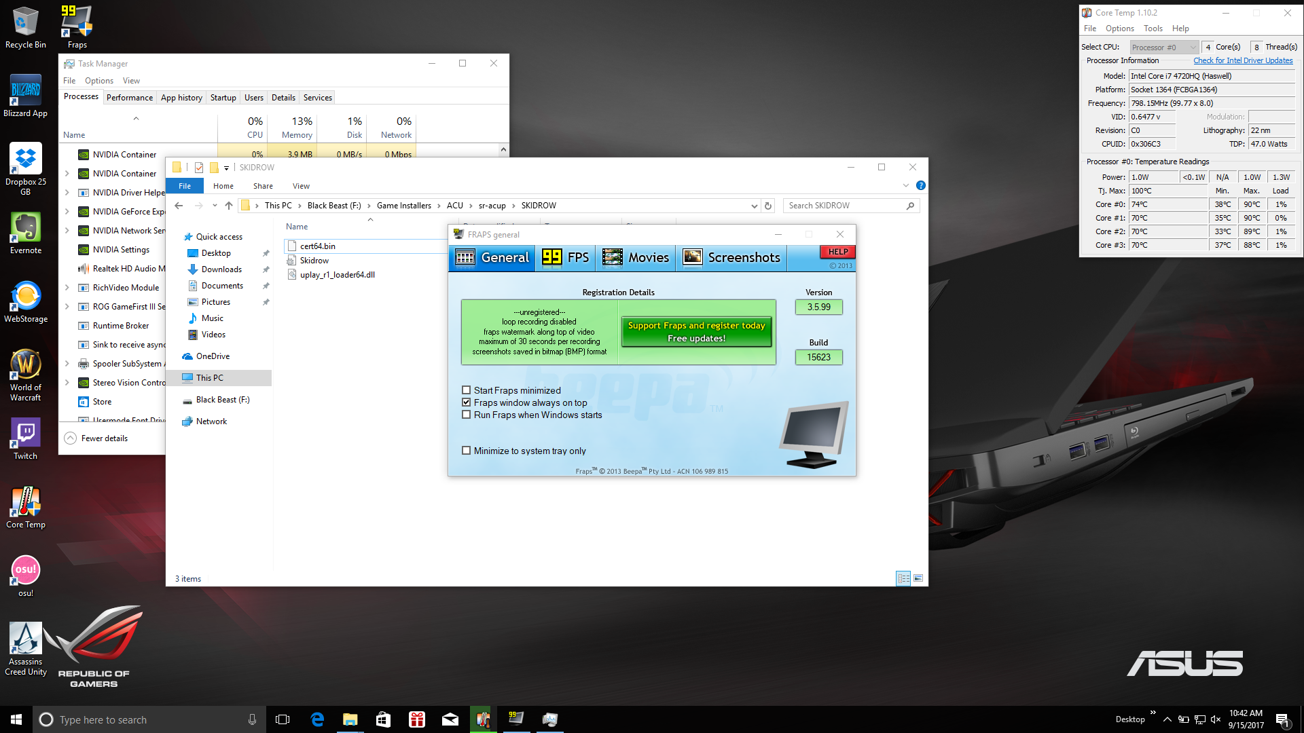Click Windows Start button

(16, 719)
